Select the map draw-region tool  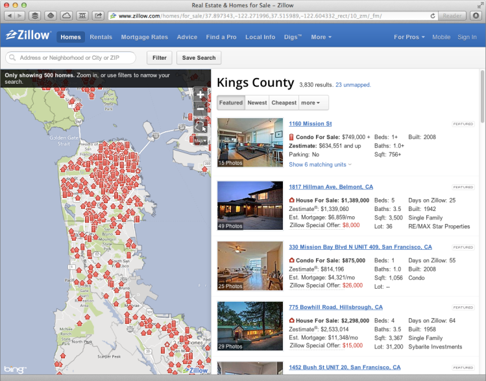point(200,126)
